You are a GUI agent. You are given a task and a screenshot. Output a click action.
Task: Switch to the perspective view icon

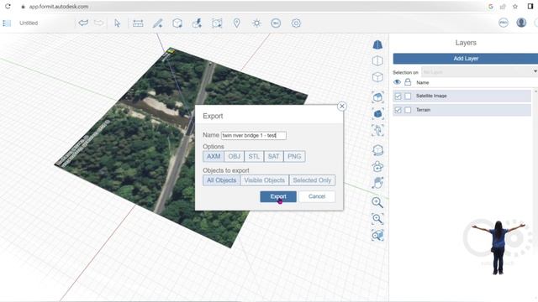[377, 44]
